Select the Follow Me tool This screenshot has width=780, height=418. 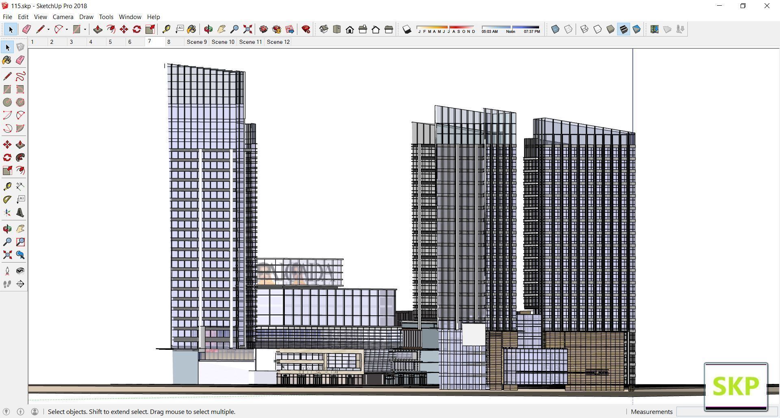(x=20, y=157)
